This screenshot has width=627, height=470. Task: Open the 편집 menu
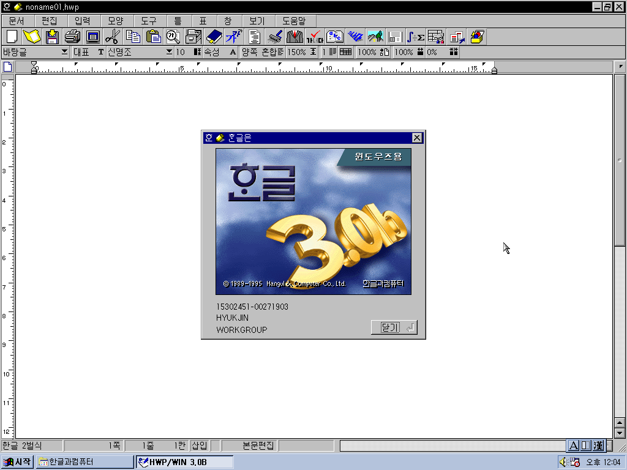pos(50,21)
